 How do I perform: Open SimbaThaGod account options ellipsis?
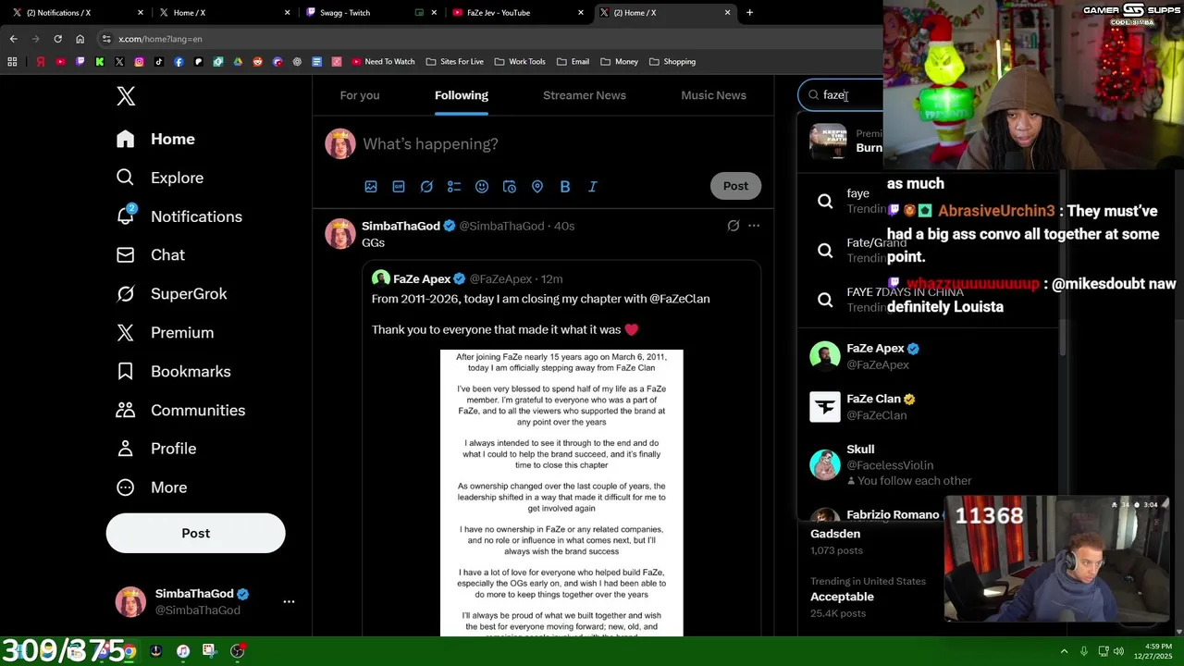[289, 602]
